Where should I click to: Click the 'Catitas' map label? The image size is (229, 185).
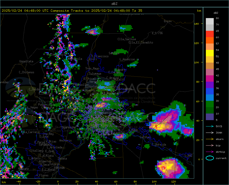pos(145,137)
